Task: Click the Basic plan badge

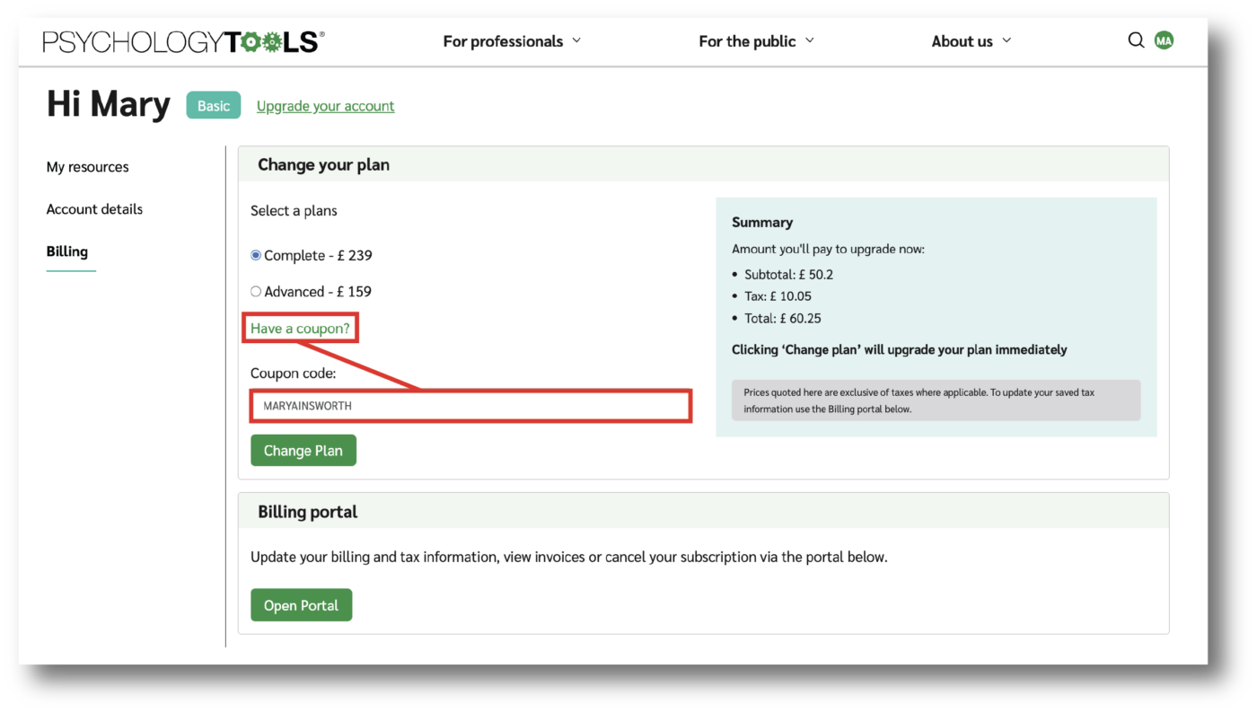Action: point(214,105)
